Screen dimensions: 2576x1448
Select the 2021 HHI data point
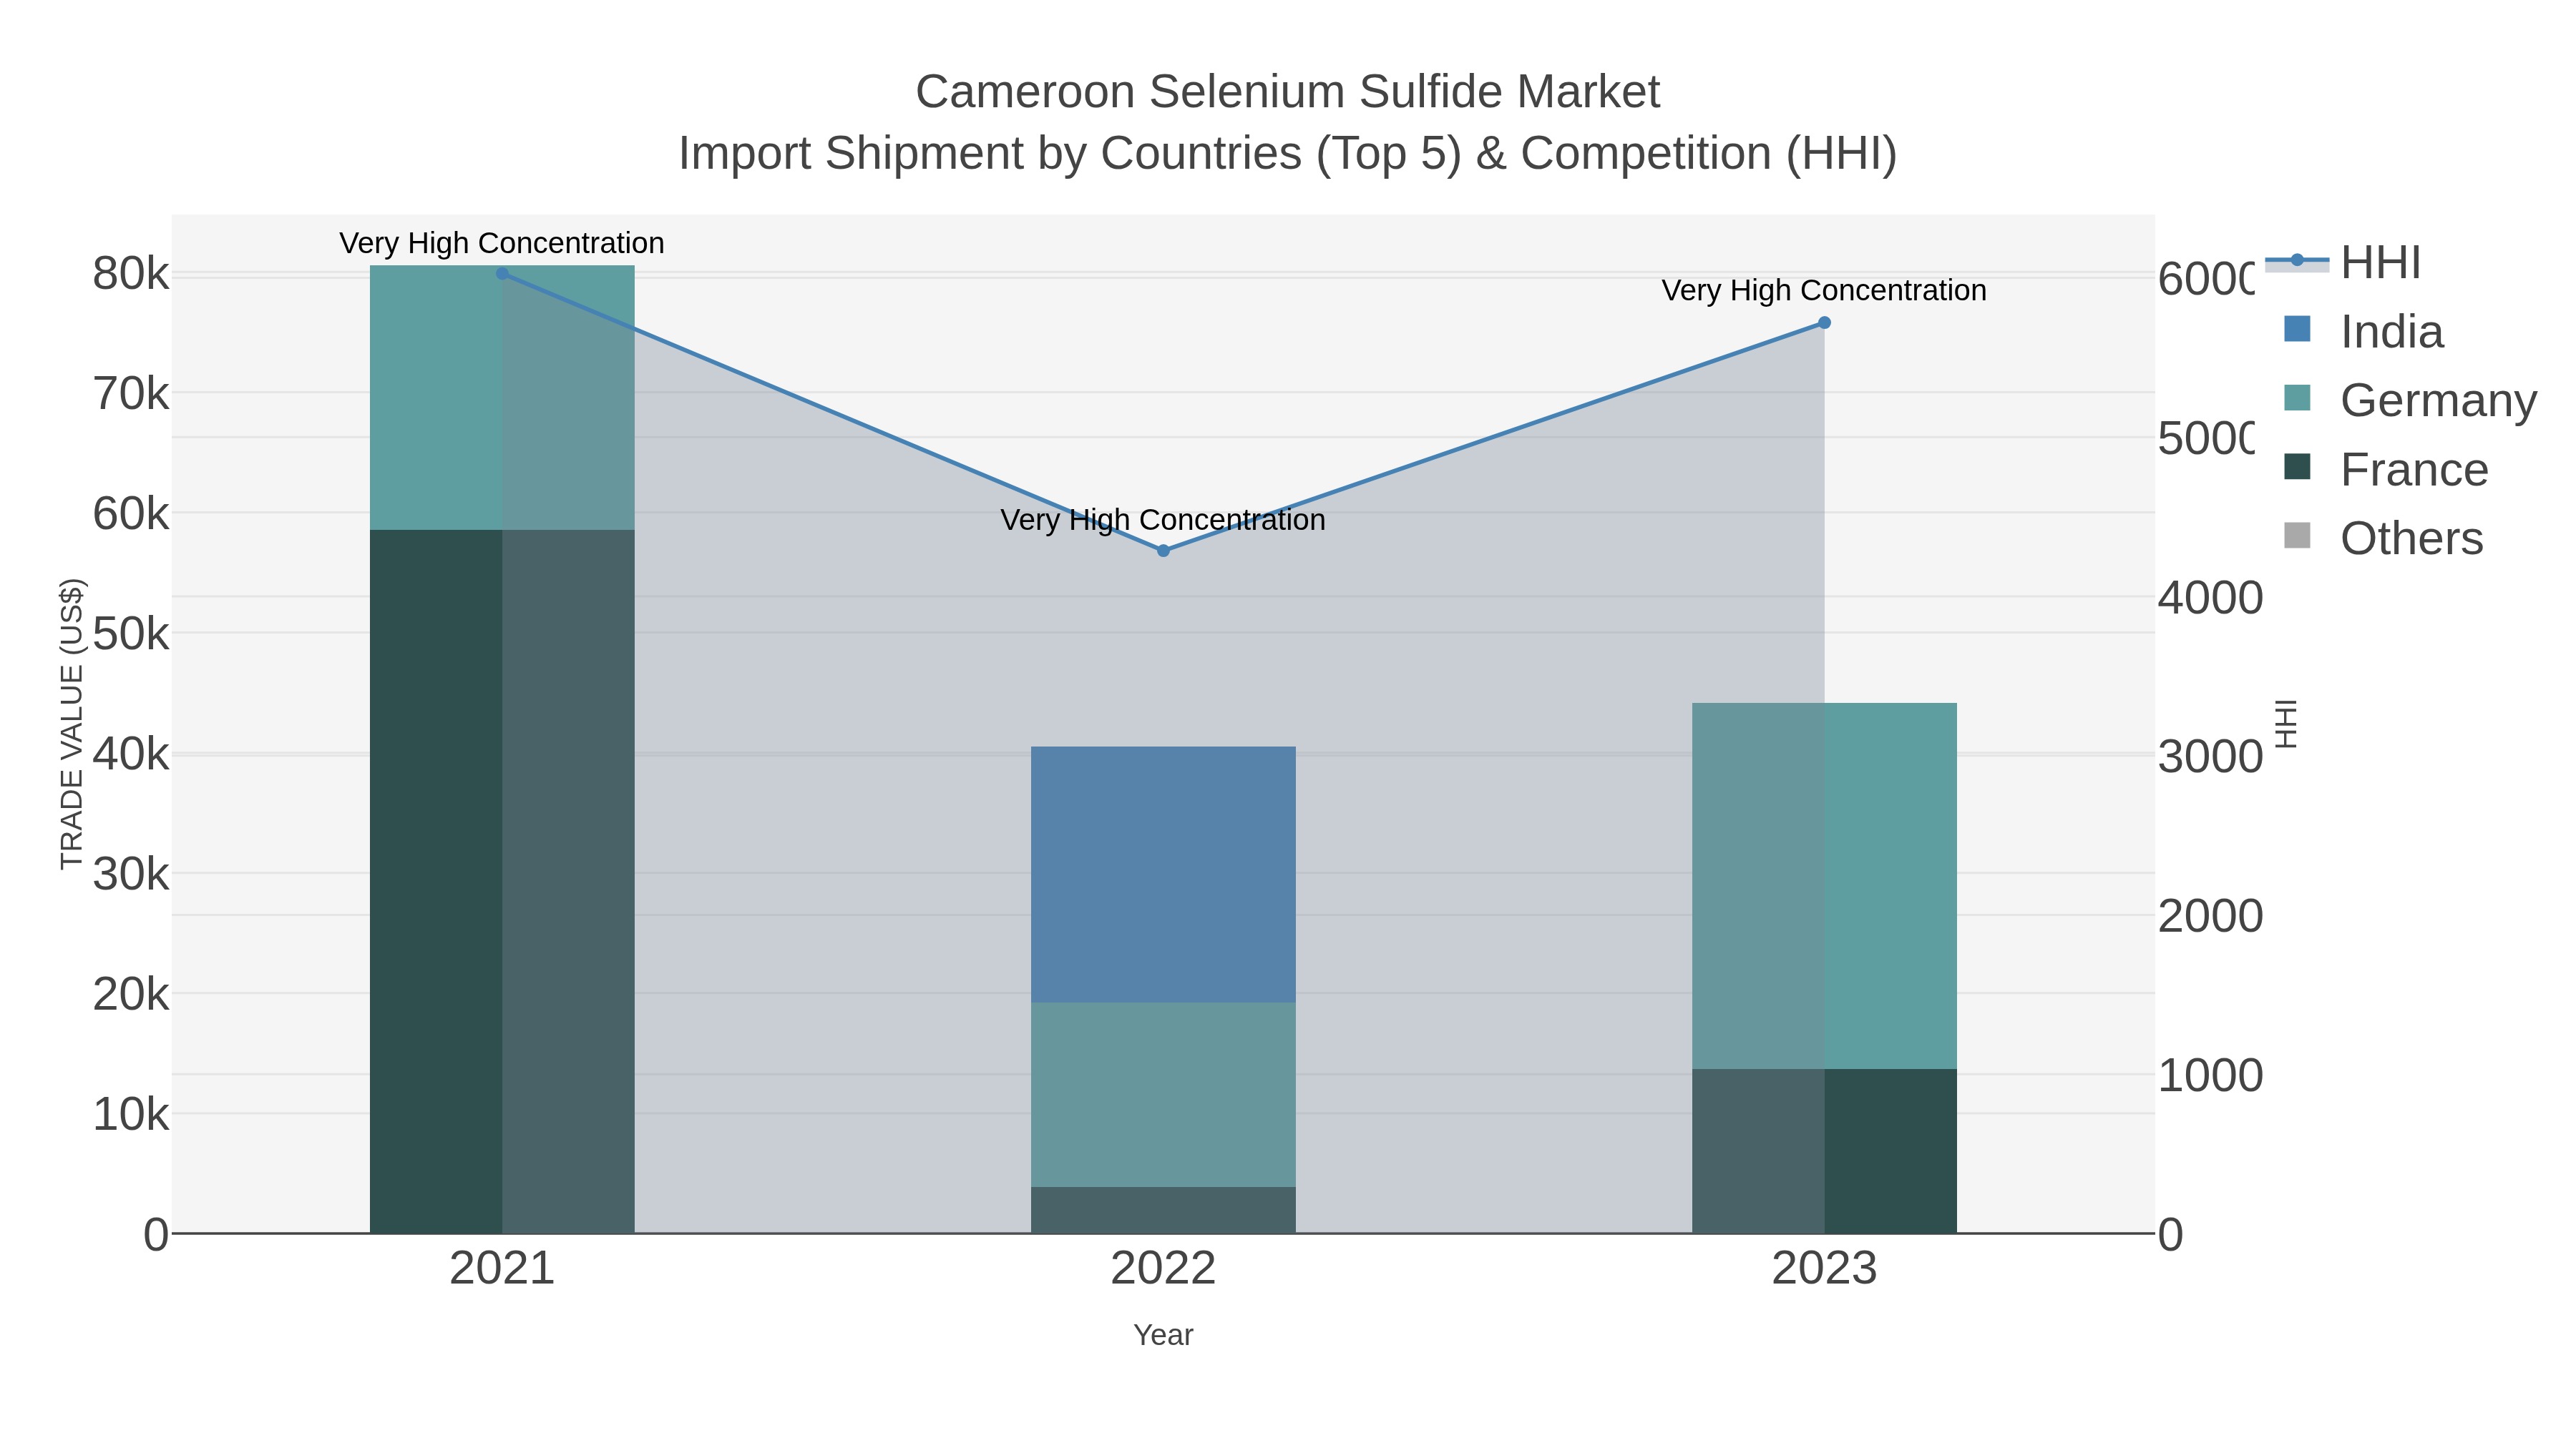[502, 273]
